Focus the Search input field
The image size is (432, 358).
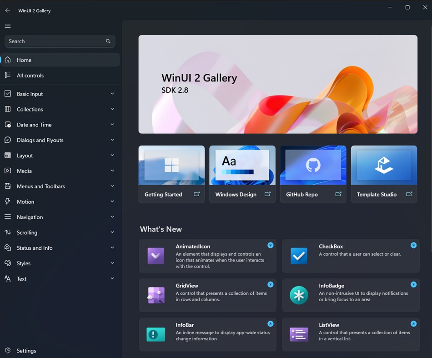[x=60, y=41]
